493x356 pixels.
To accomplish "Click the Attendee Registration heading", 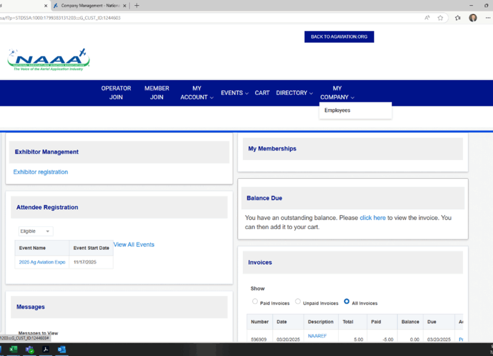I will coord(47,207).
